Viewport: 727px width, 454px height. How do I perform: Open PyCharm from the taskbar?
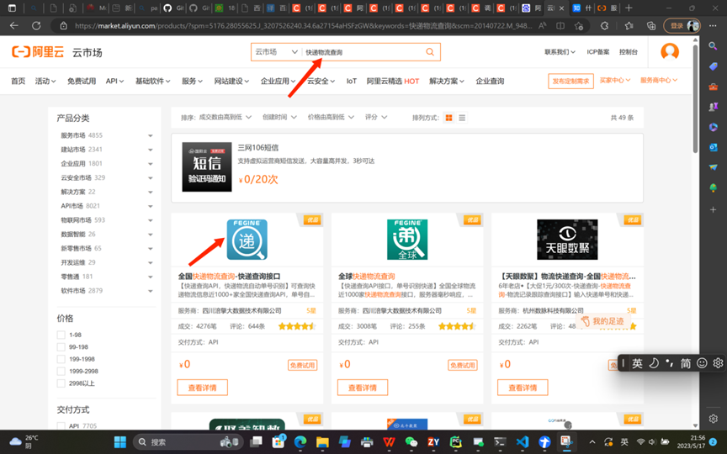(x=456, y=442)
